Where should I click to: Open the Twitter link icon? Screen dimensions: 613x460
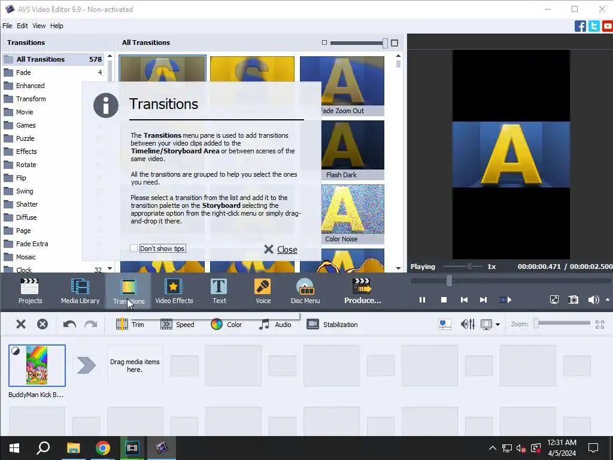594,26
